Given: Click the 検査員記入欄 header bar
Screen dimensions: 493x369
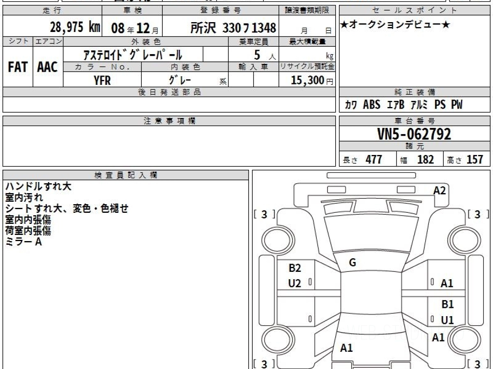Looking at the screenshot, I should coord(126,175).
